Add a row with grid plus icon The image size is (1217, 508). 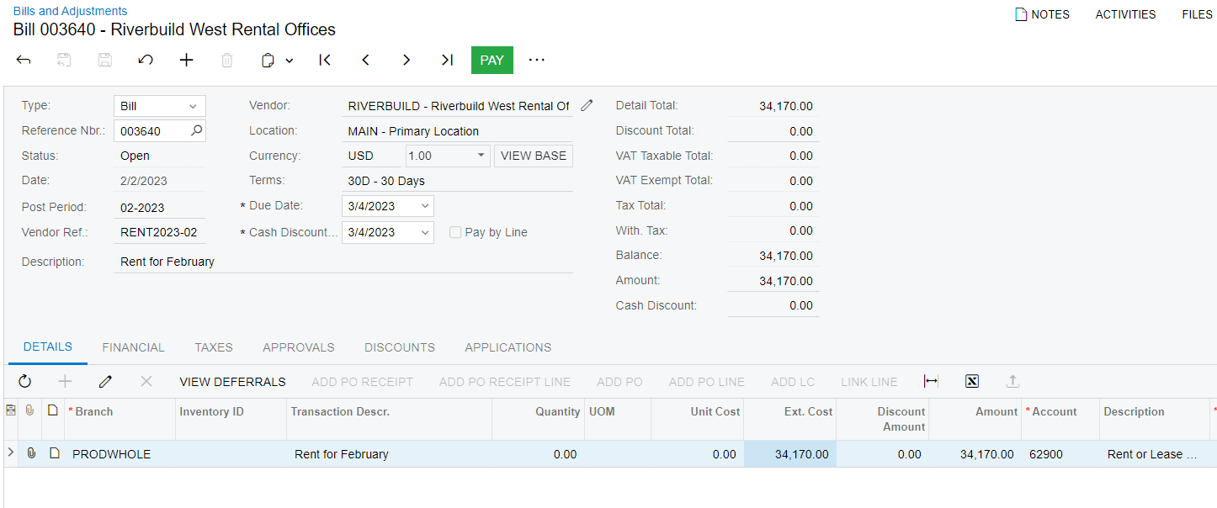[x=65, y=382]
